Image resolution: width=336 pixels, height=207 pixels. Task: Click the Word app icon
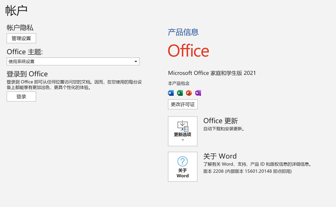(x=171, y=93)
